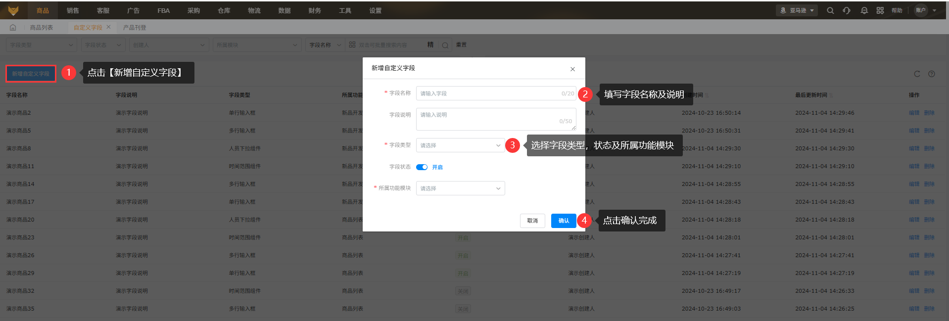Click the global search magnifier icon
The width and height of the screenshot is (949, 321).
830,10
